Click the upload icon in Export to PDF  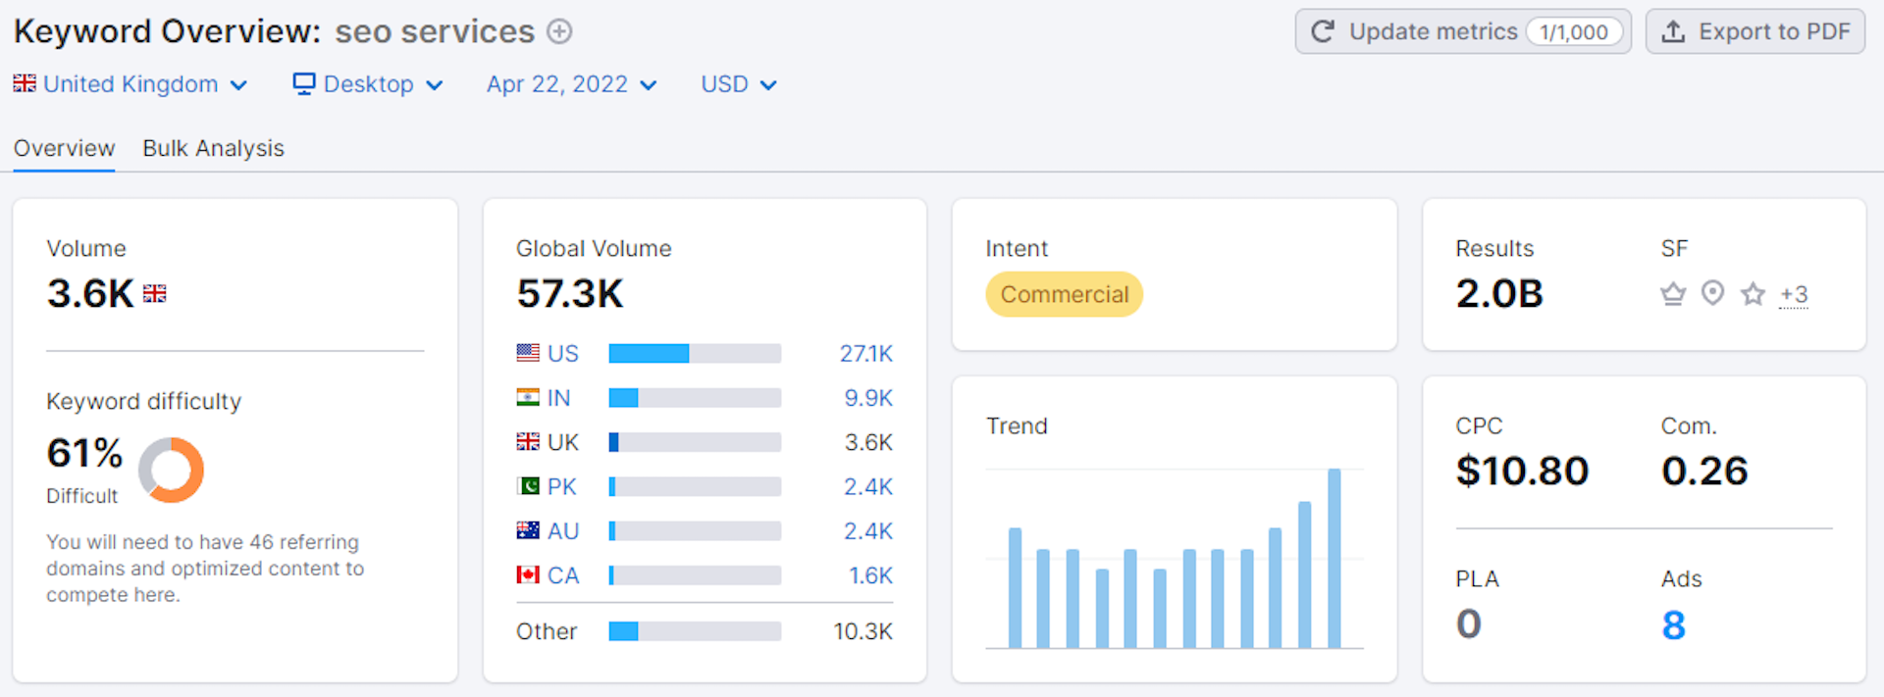pyautogui.click(x=1673, y=31)
